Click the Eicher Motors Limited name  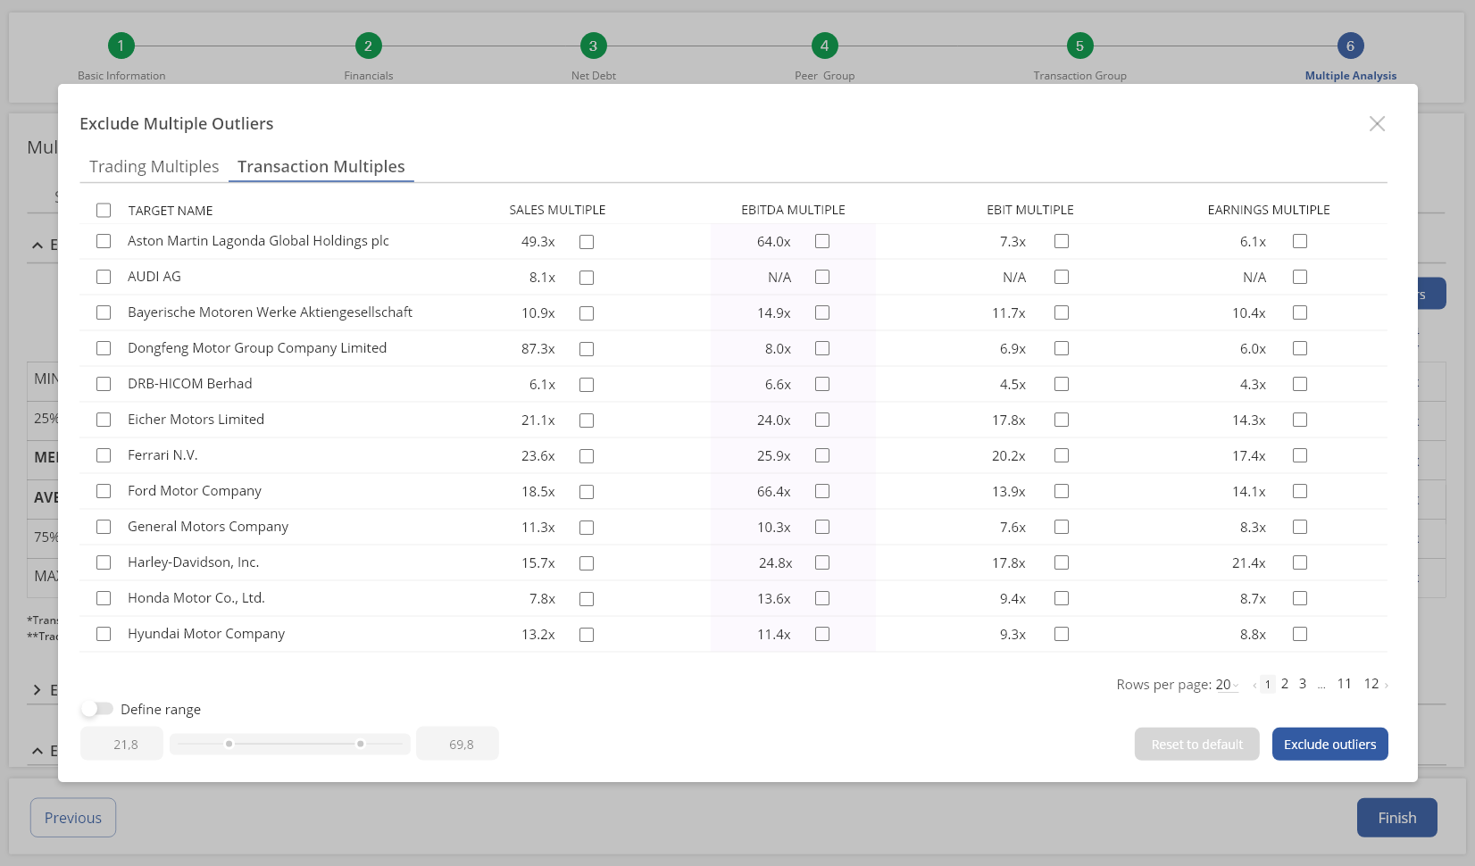tap(196, 420)
